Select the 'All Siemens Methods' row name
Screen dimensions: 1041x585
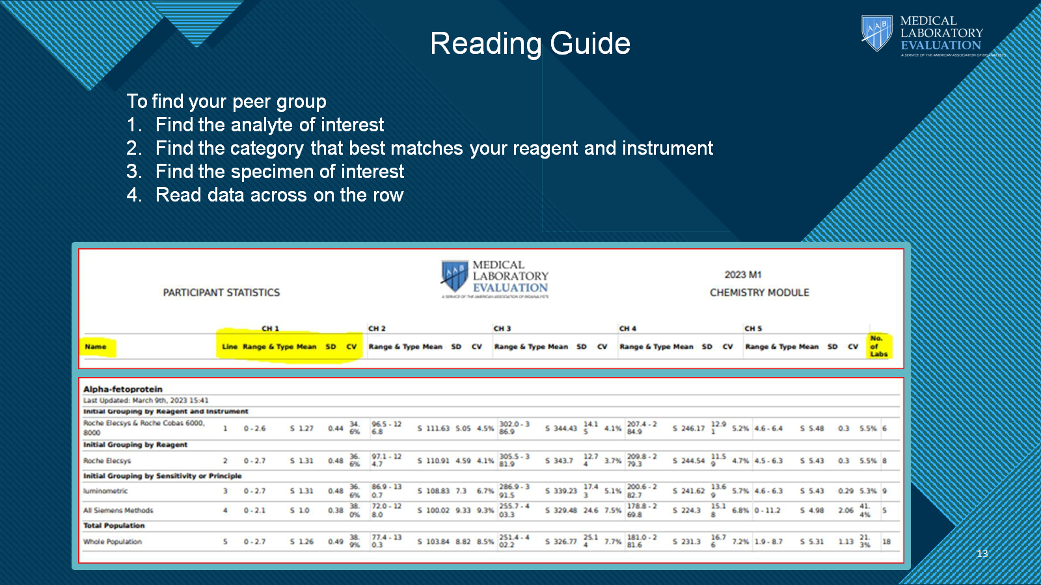point(118,510)
